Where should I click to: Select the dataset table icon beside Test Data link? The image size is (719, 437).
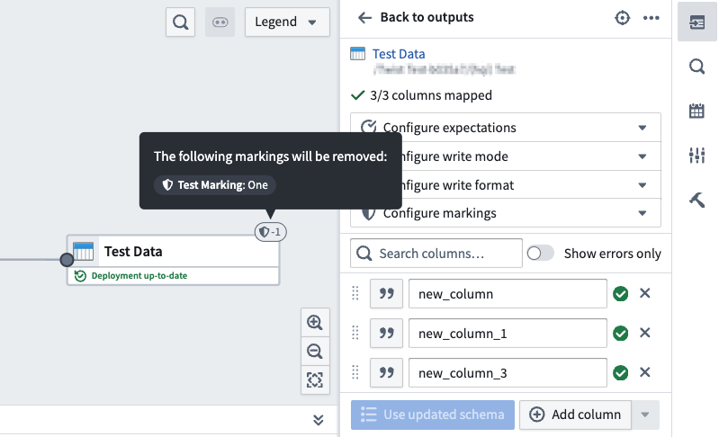357,54
